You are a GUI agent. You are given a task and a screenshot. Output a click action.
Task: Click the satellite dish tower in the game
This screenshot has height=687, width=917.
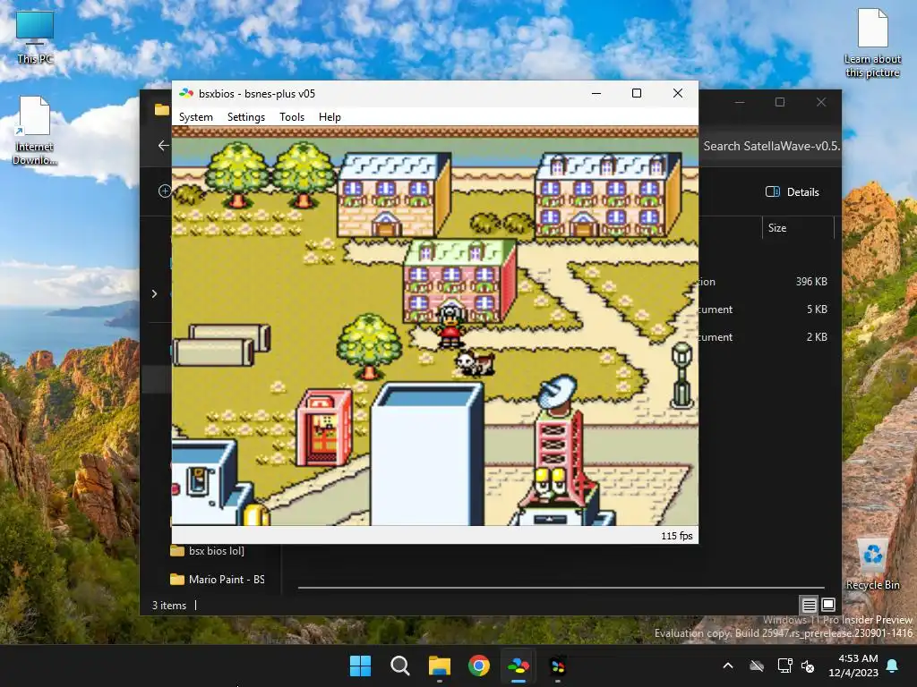[559, 444]
